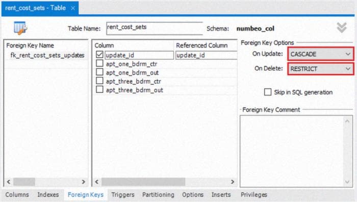Viewport: 357px width, 202px height.
Task: Enable Skip in SQL generation checkbox
Action: tap(268, 92)
